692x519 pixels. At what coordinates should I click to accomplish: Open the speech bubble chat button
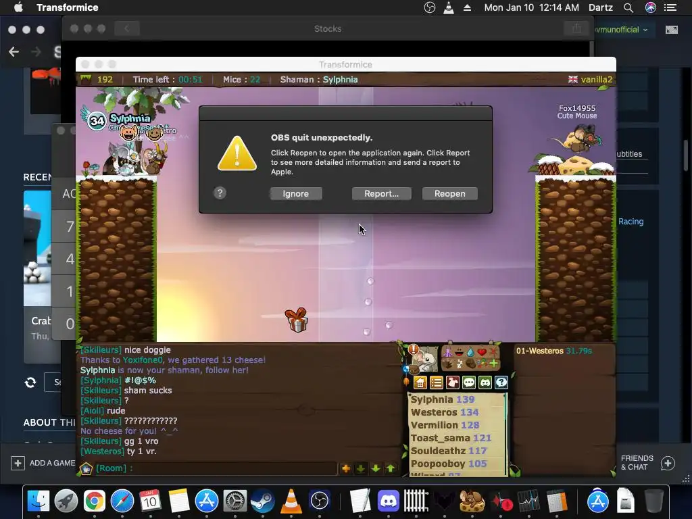(x=469, y=382)
